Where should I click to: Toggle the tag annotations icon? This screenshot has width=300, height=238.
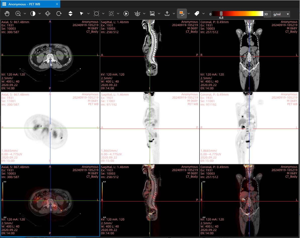coord(197,14)
